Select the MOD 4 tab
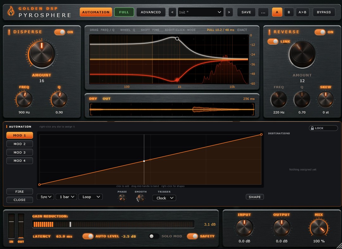This screenshot has width=342, height=249. [20, 161]
